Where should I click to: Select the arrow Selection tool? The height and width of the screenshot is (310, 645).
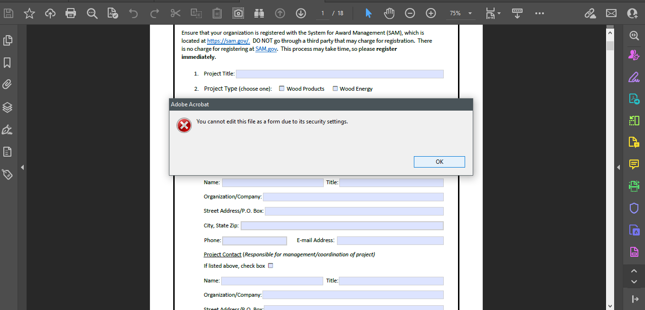coord(368,13)
